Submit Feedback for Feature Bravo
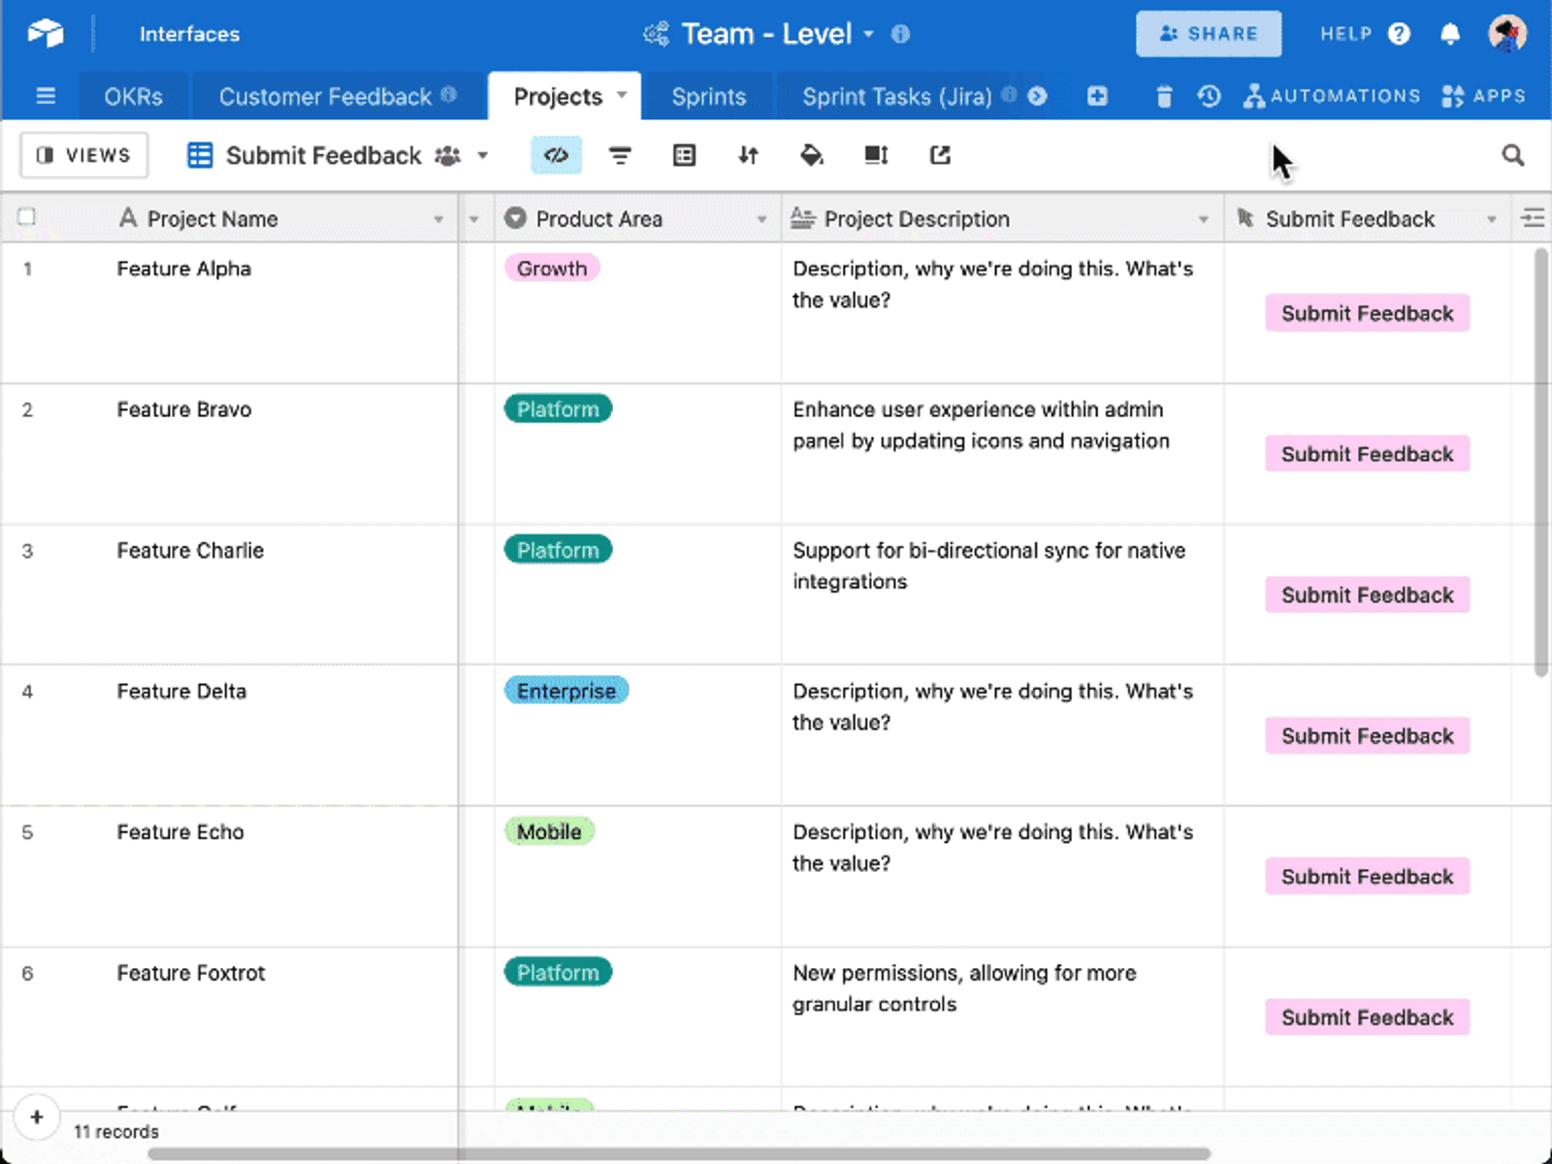This screenshot has width=1552, height=1164. [1368, 454]
